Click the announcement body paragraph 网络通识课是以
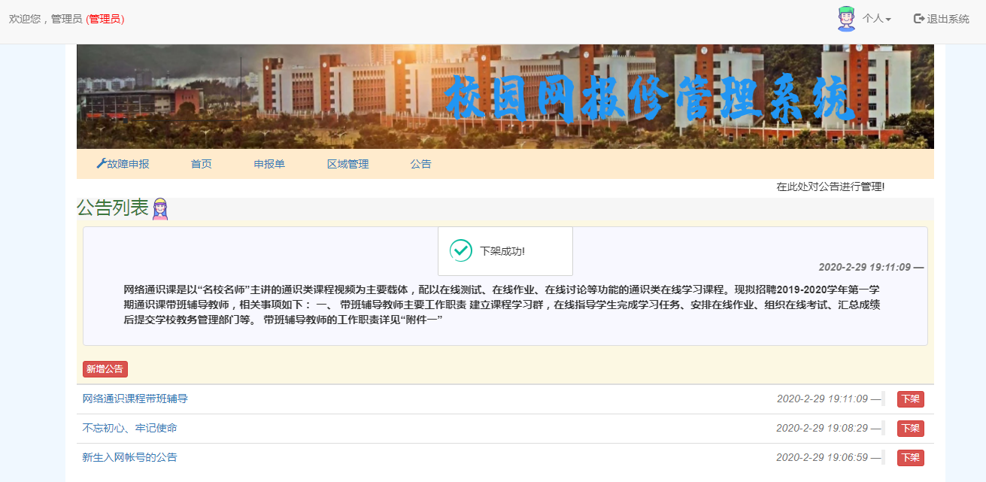 502,305
